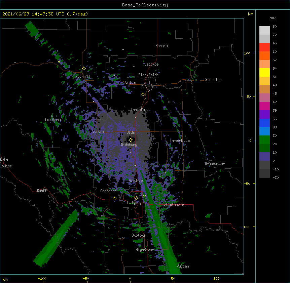
Task: Click the white 80 dBZ legend swatch
Action: pyautogui.click(x=264, y=30)
